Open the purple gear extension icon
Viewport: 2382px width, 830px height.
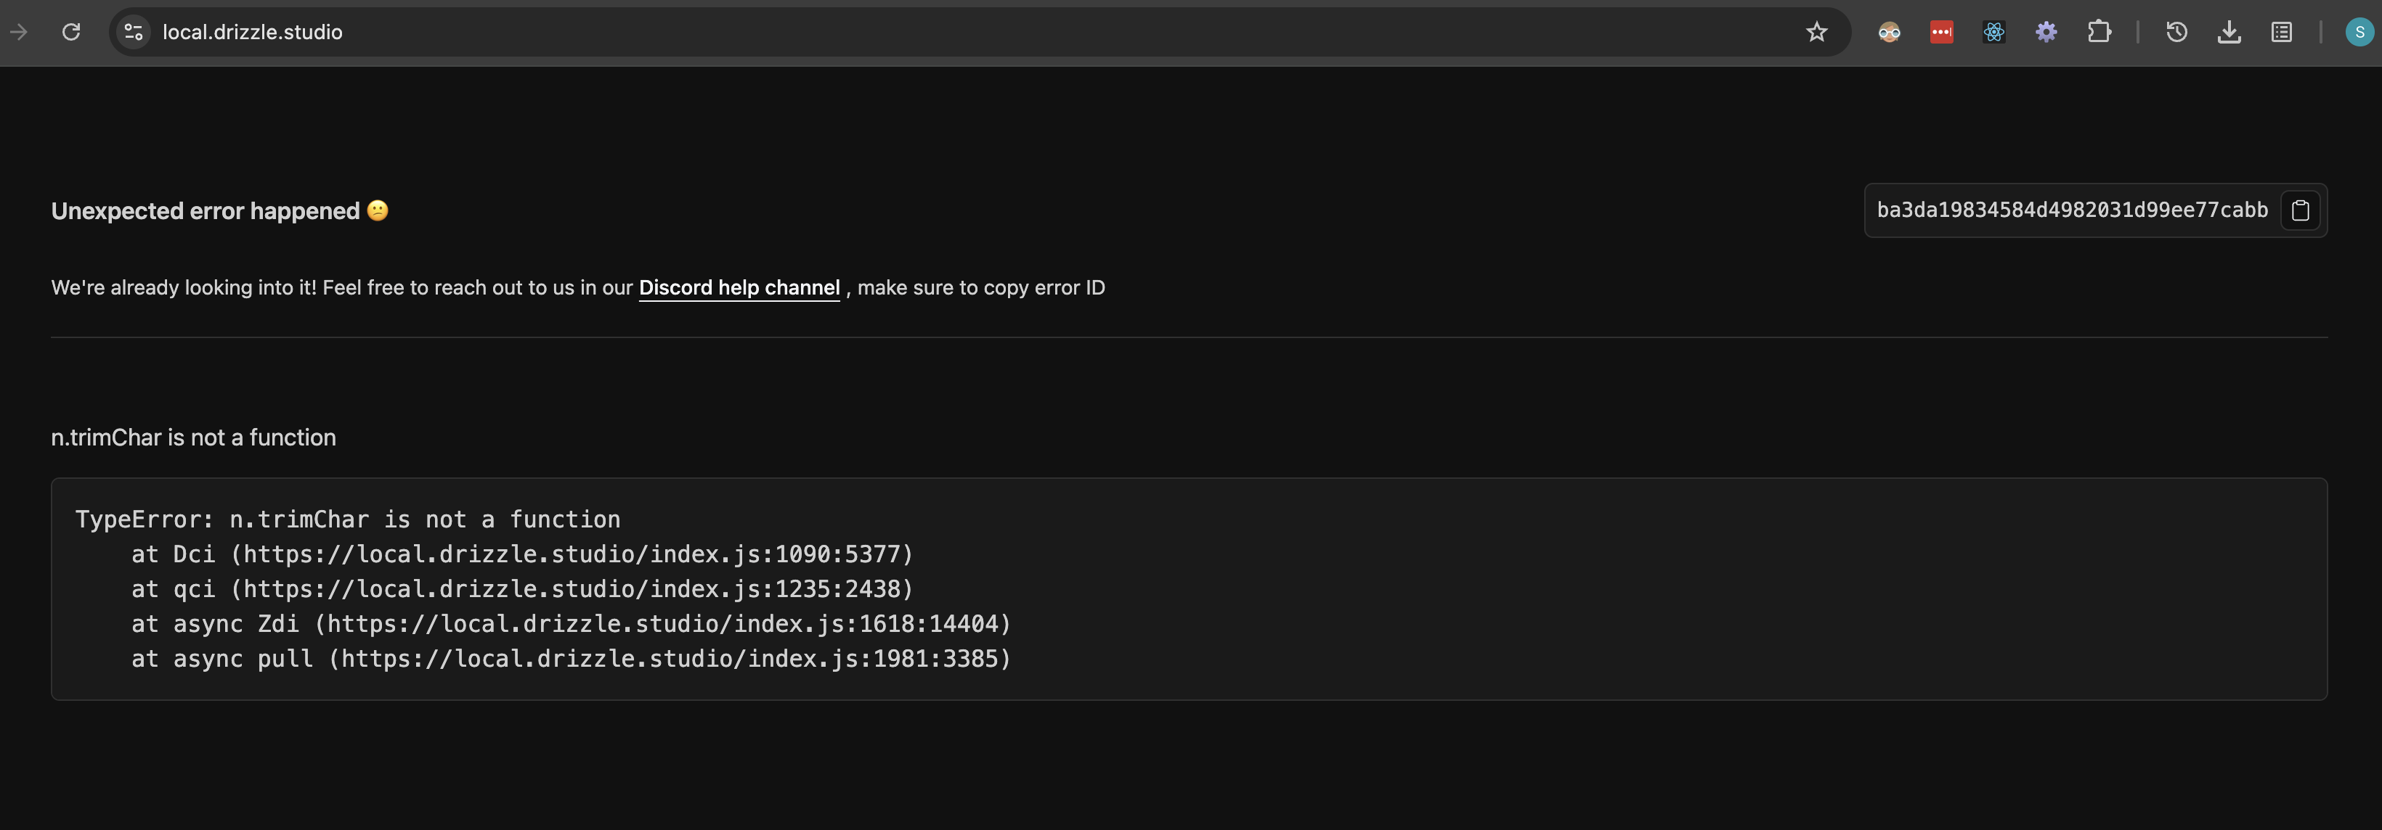coord(2046,33)
